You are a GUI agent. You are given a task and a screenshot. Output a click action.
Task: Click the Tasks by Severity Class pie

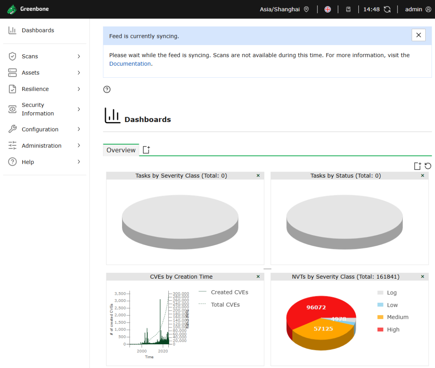tap(180, 222)
